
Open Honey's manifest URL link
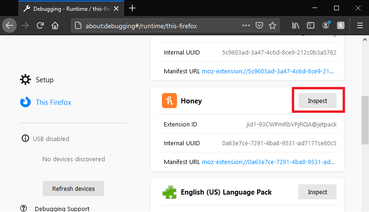[268, 162]
